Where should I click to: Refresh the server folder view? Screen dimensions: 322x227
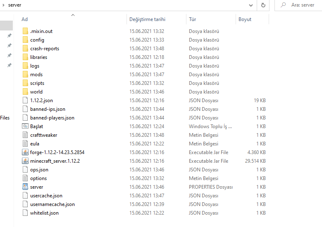pos(263,5)
